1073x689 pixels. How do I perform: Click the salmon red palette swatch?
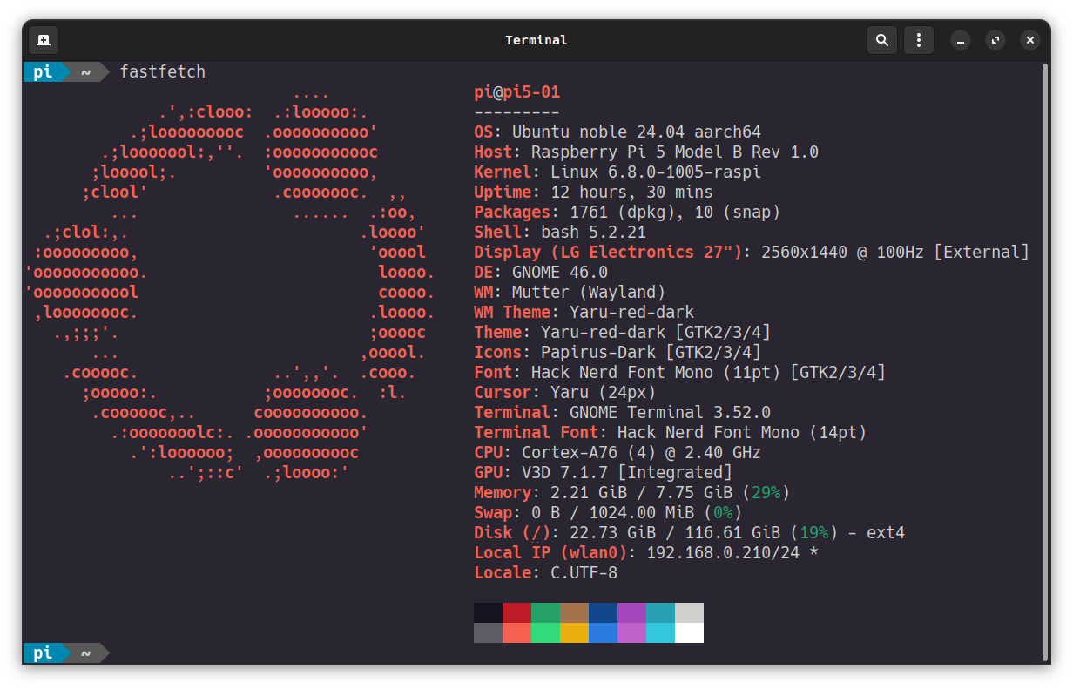click(516, 633)
